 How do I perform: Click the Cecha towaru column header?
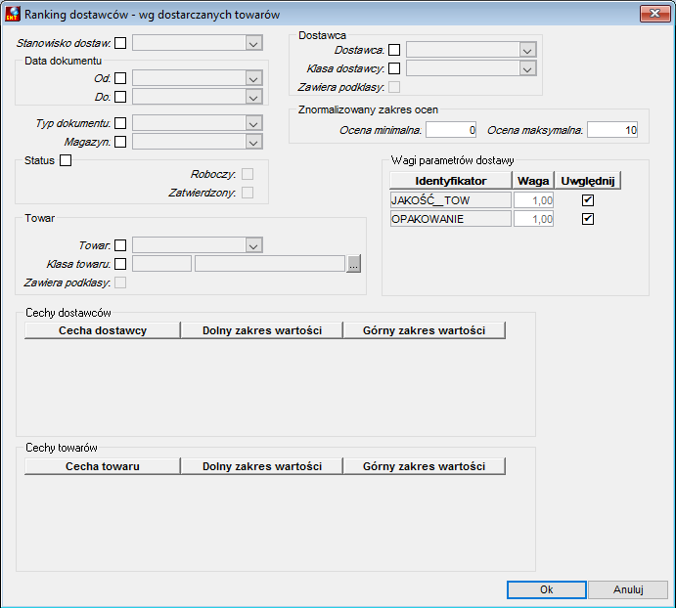[x=103, y=466]
